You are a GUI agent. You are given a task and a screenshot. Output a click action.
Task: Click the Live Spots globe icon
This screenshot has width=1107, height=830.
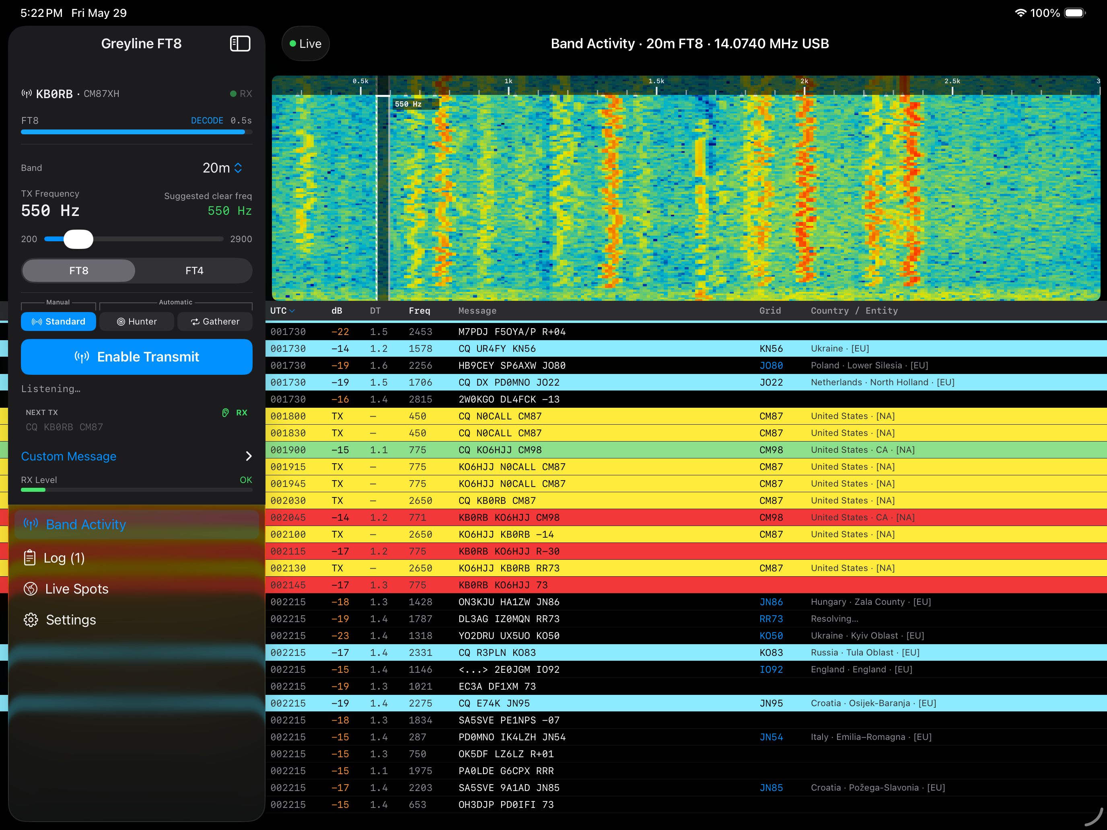[31, 588]
